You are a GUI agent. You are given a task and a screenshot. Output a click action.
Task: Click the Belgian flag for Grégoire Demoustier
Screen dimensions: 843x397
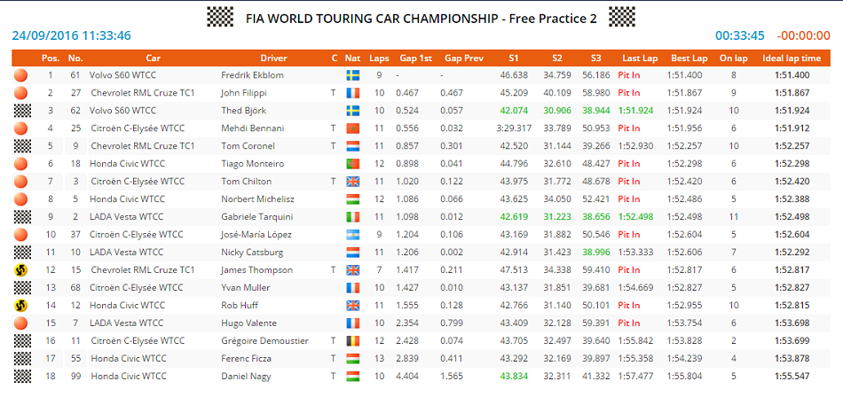[x=352, y=341]
